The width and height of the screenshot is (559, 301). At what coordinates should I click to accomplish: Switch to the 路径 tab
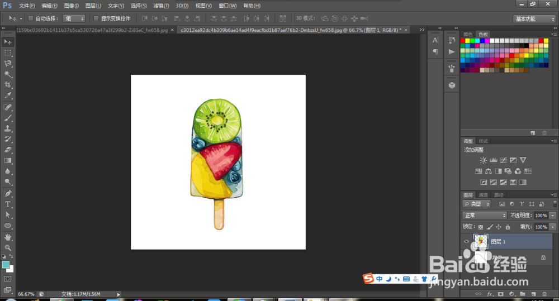pos(499,195)
